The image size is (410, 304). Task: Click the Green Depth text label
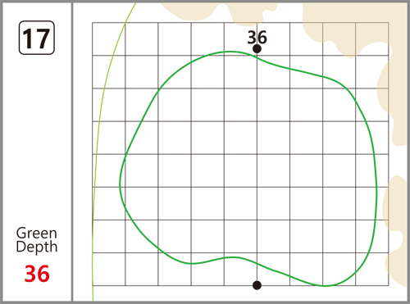coord(37,240)
